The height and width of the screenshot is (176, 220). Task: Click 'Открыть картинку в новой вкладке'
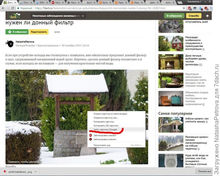(110, 113)
